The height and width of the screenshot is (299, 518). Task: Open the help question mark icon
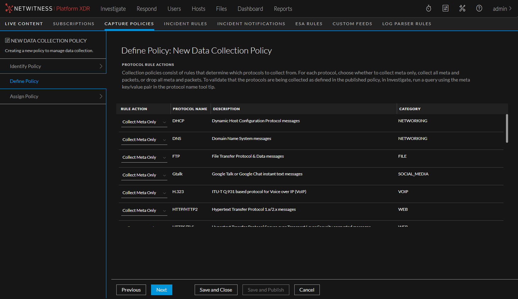pos(479,8)
